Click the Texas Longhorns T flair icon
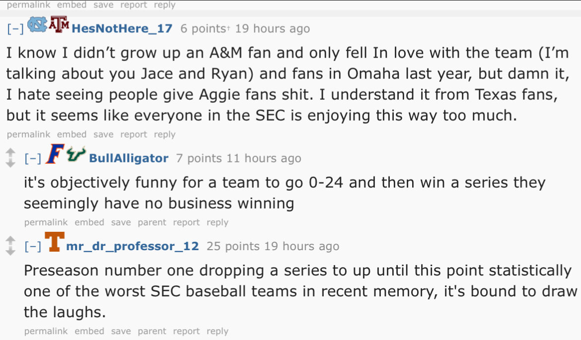 click(55, 242)
